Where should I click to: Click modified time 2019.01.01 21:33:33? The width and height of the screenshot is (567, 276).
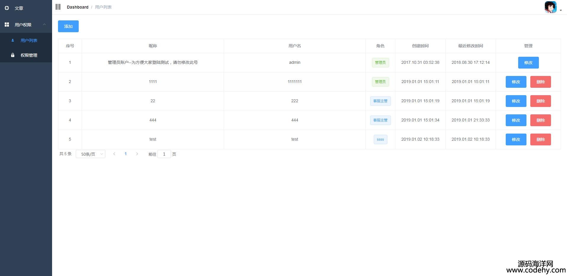[x=471, y=120]
